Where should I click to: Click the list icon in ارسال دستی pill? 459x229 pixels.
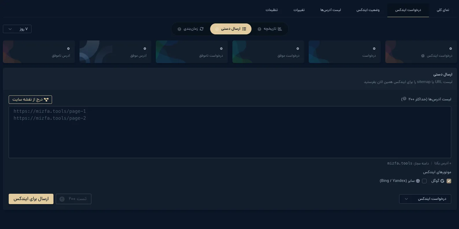(244, 29)
